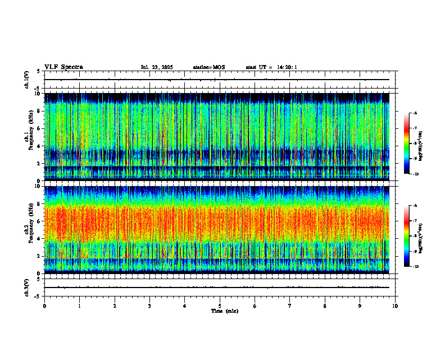Screen dimensions: 445x343
Task: Click the ch.2 spectrogram color scale bar
Action: pyautogui.click(x=406, y=236)
